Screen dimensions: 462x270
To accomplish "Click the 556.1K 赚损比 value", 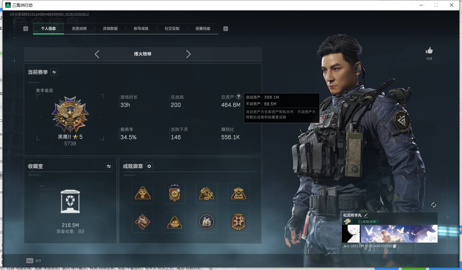I will point(230,137).
